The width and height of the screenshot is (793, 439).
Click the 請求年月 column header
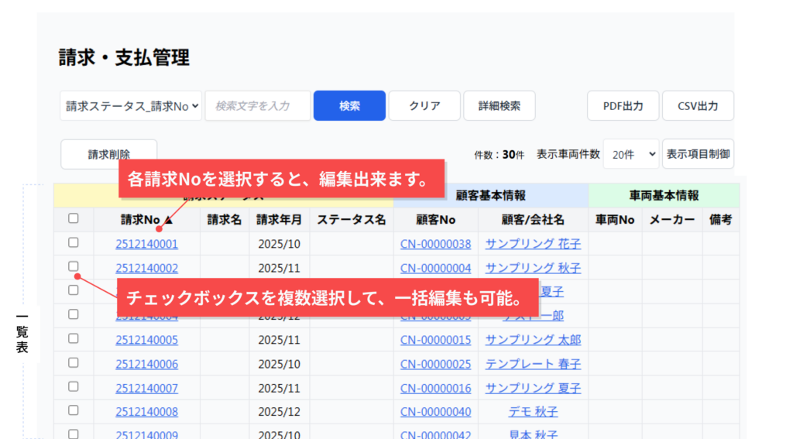click(279, 220)
